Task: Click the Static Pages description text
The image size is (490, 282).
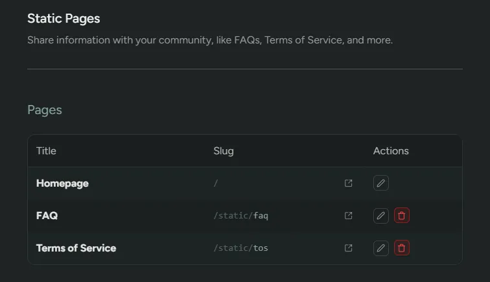Action: [x=210, y=40]
